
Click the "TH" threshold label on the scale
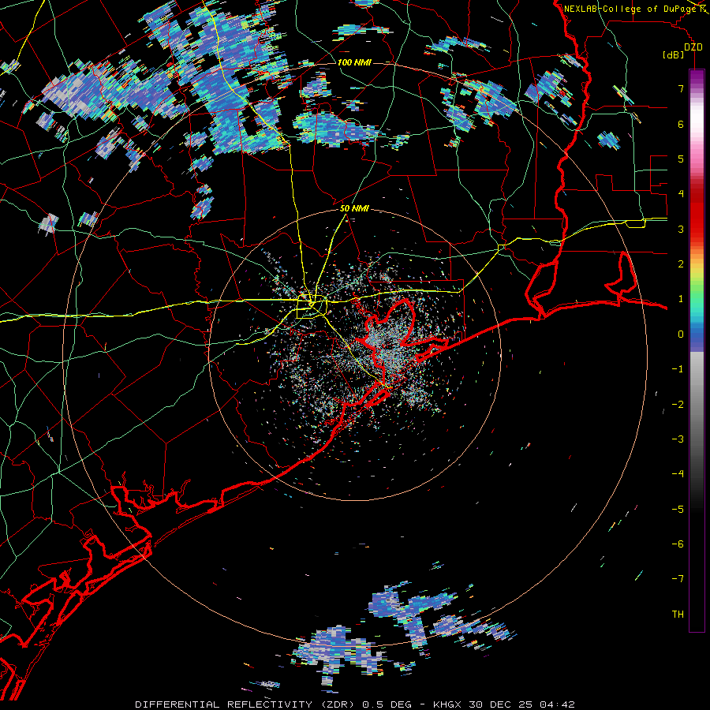click(678, 614)
